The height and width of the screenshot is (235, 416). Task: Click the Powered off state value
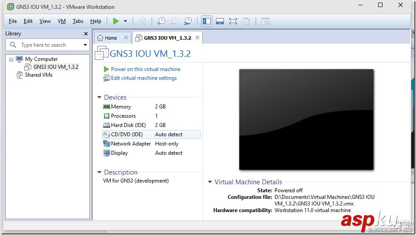click(x=288, y=190)
